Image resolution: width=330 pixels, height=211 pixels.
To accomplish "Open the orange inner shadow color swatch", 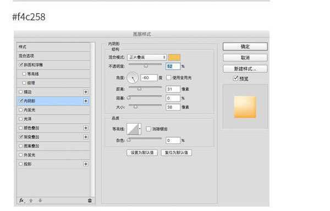I will 174,57.
